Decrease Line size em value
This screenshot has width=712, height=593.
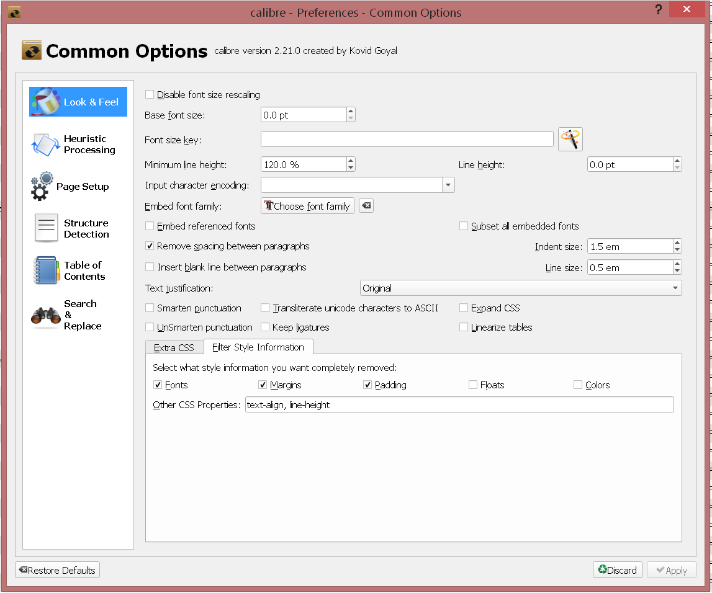coord(677,271)
